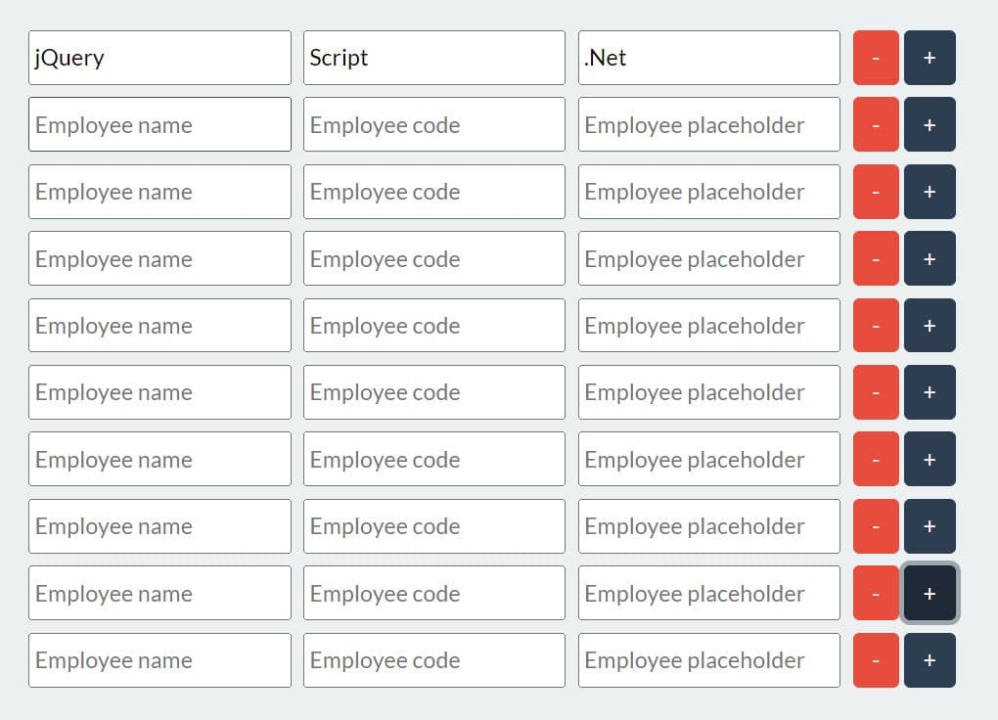The image size is (998, 720).
Task: Click the Employee placeholder field in the sixth row
Action: tap(709, 392)
